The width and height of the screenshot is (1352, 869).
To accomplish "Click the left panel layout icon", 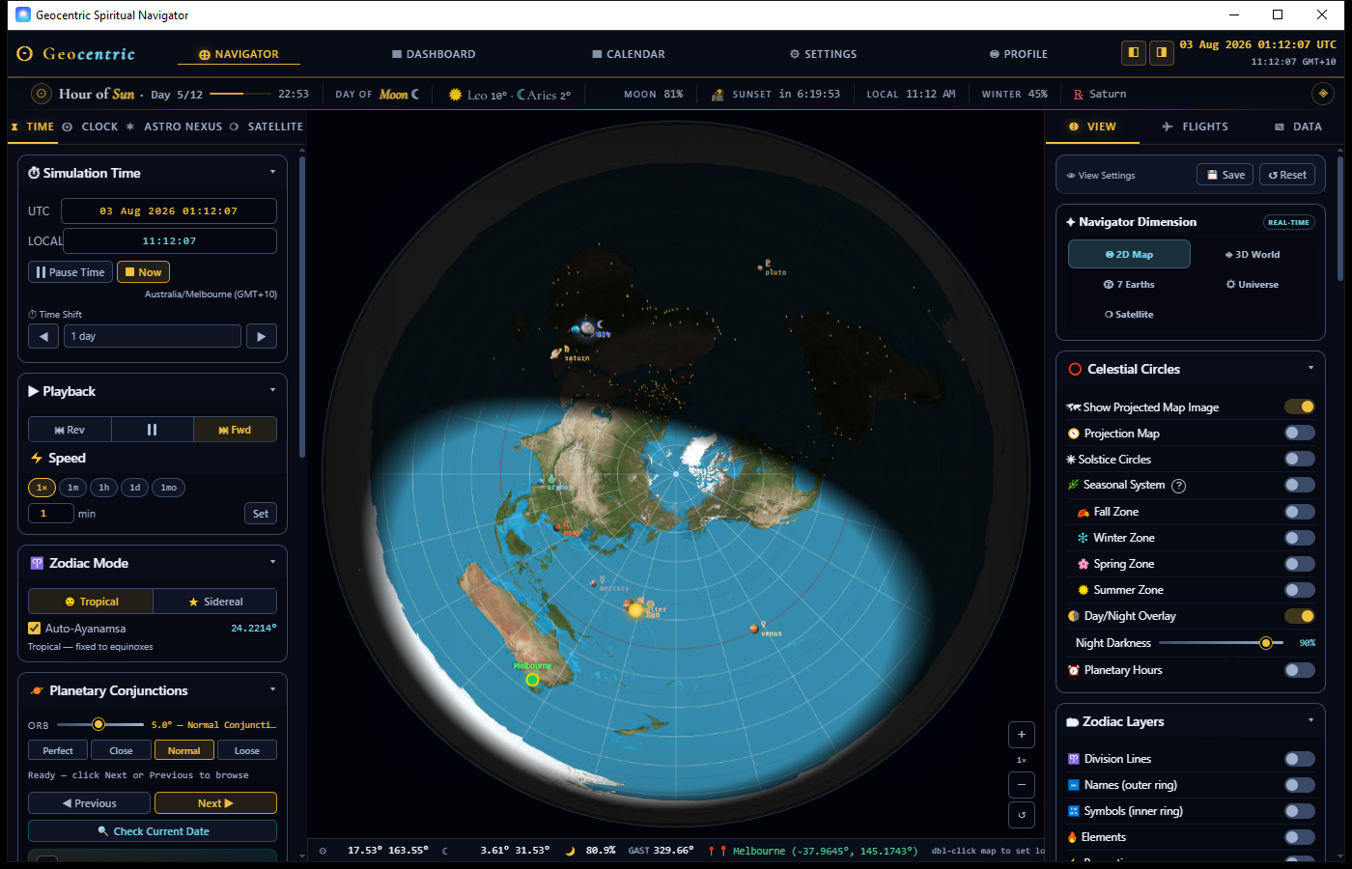I will (x=1134, y=52).
